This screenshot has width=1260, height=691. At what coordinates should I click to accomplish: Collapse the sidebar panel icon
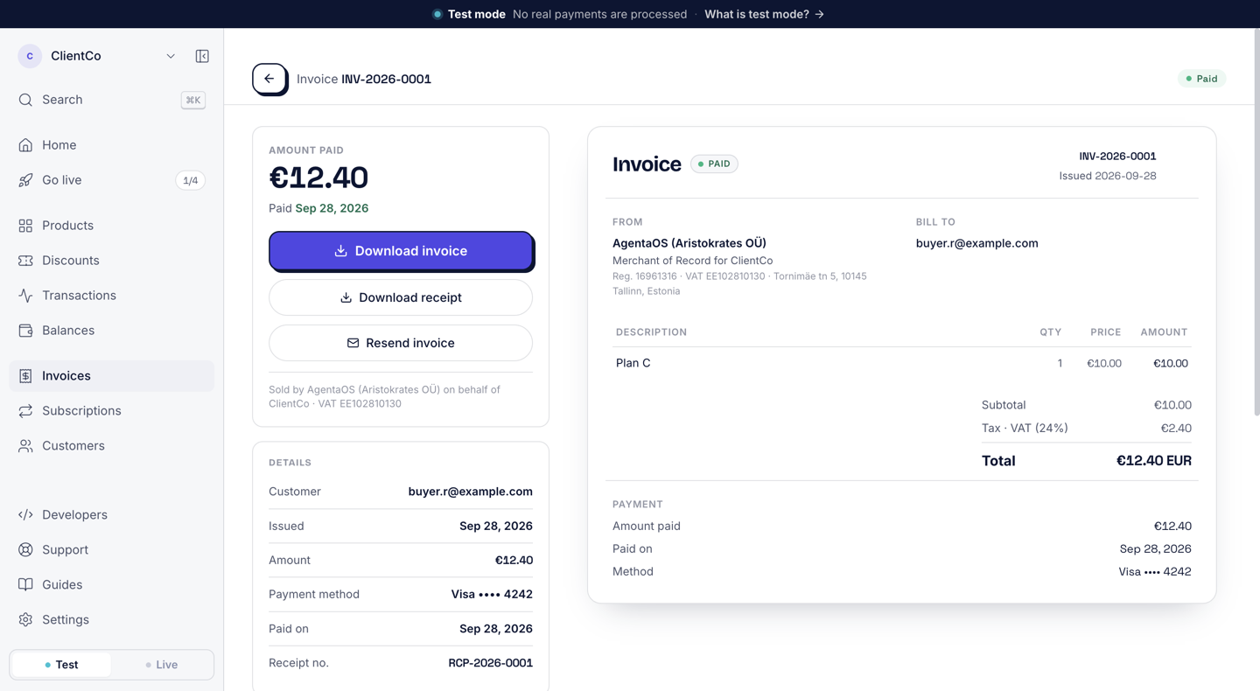pos(202,56)
